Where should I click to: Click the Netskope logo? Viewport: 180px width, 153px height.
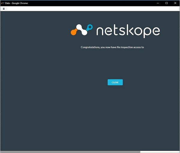(x=115, y=31)
